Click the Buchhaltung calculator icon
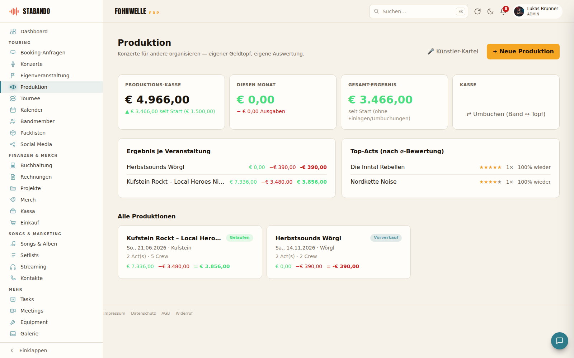The width and height of the screenshot is (574, 358). click(x=13, y=165)
